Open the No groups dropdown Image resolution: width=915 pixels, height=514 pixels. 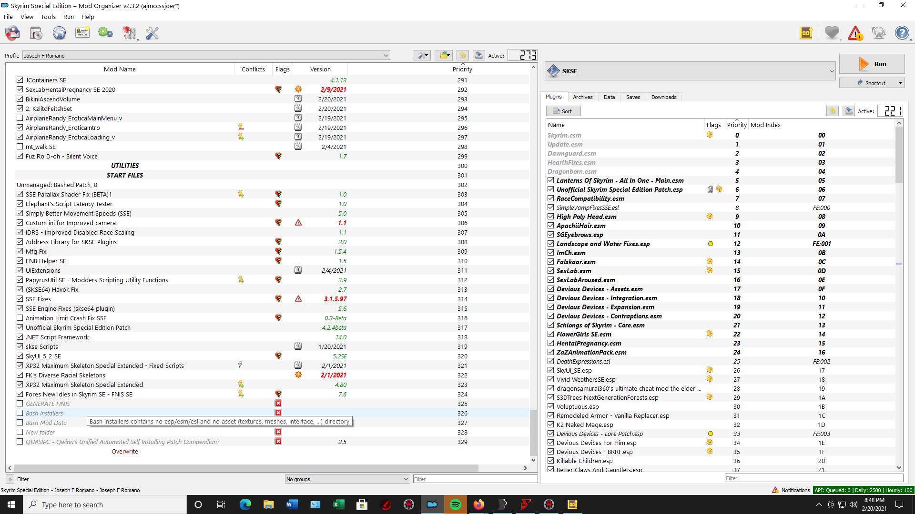click(347, 479)
